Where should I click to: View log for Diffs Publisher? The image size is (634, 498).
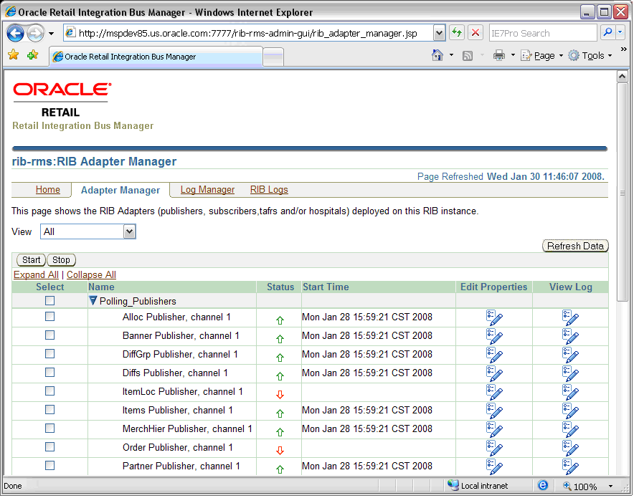click(570, 373)
